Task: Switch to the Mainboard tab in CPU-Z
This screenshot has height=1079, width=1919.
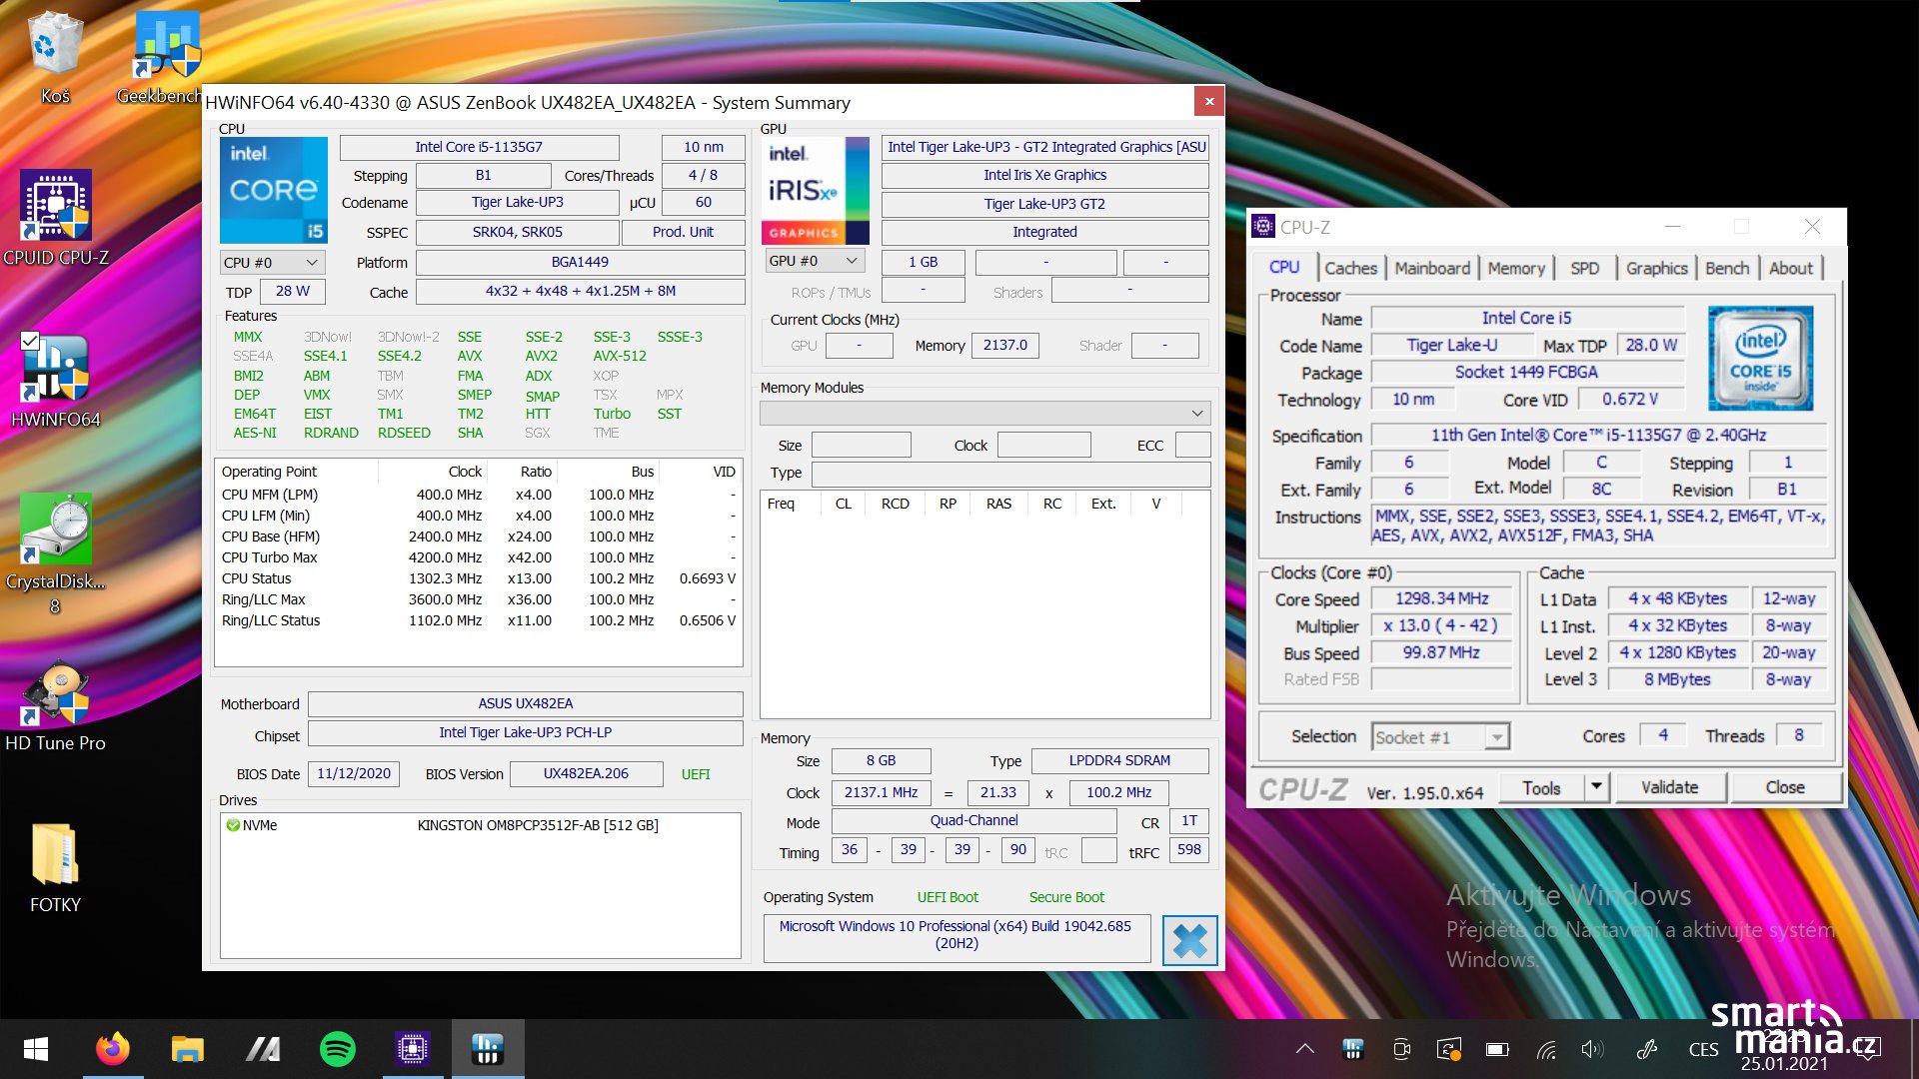Action: (x=1432, y=268)
